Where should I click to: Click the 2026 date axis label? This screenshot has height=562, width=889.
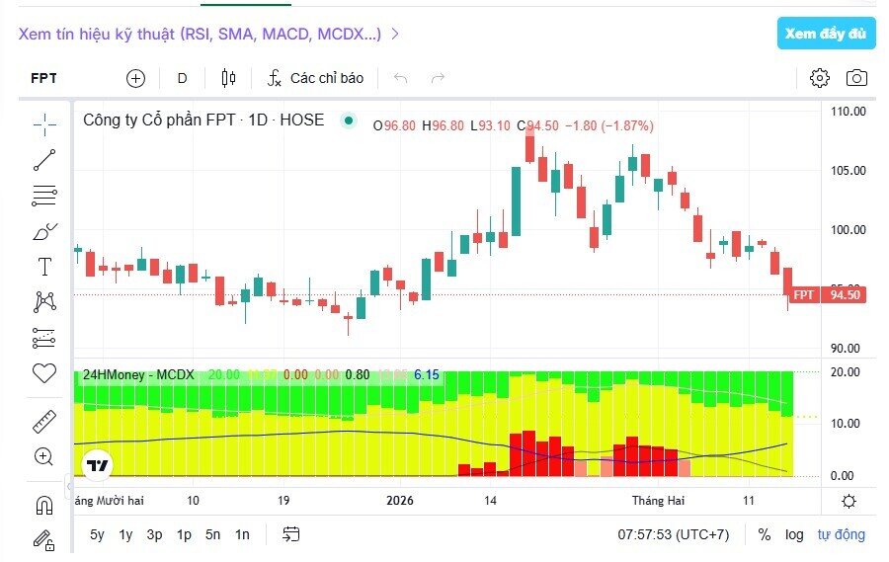coord(400,501)
